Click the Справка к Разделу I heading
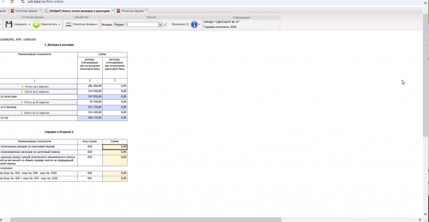The height and width of the screenshot is (222, 429). pyautogui.click(x=59, y=132)
